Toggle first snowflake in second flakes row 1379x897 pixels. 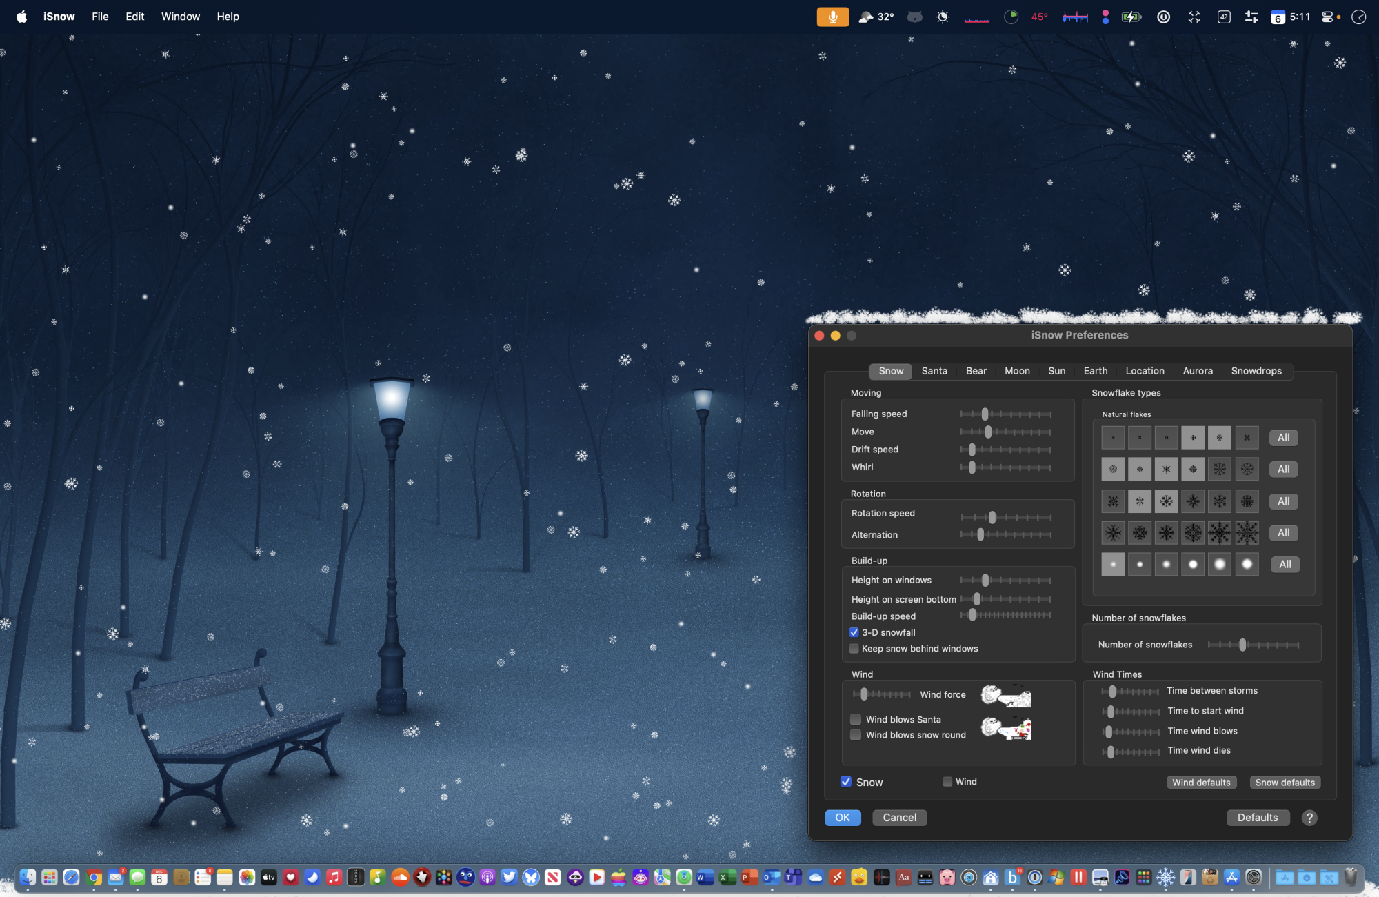coord(1113,470)
